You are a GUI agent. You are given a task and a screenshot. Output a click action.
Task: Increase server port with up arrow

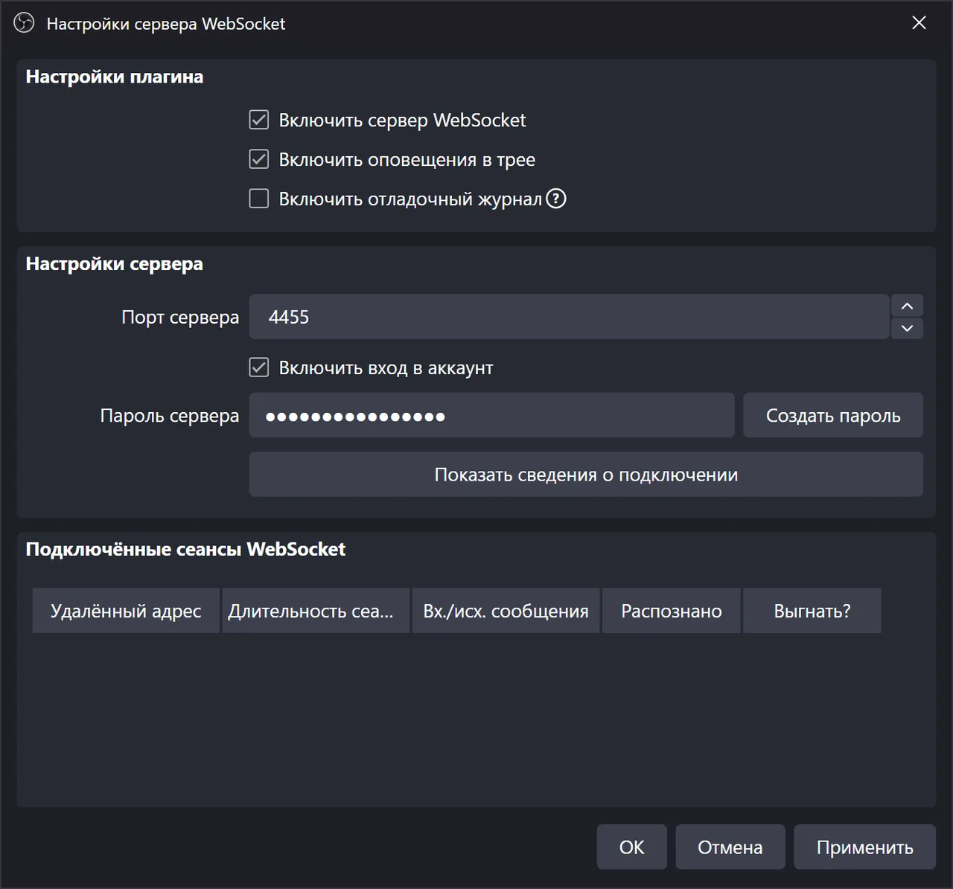(x=907, y=306)
